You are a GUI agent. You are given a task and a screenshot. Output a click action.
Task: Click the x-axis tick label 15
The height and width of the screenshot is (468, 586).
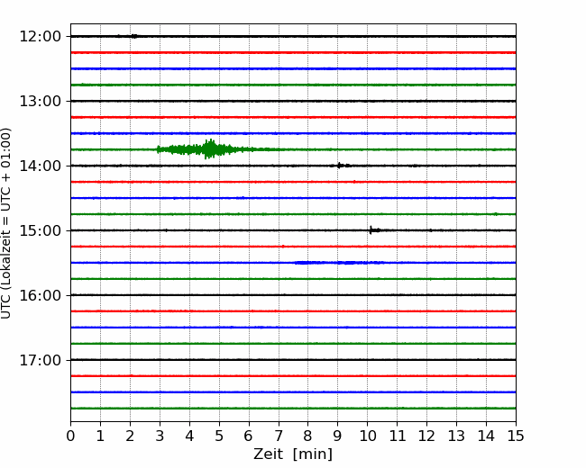point(516,436)
